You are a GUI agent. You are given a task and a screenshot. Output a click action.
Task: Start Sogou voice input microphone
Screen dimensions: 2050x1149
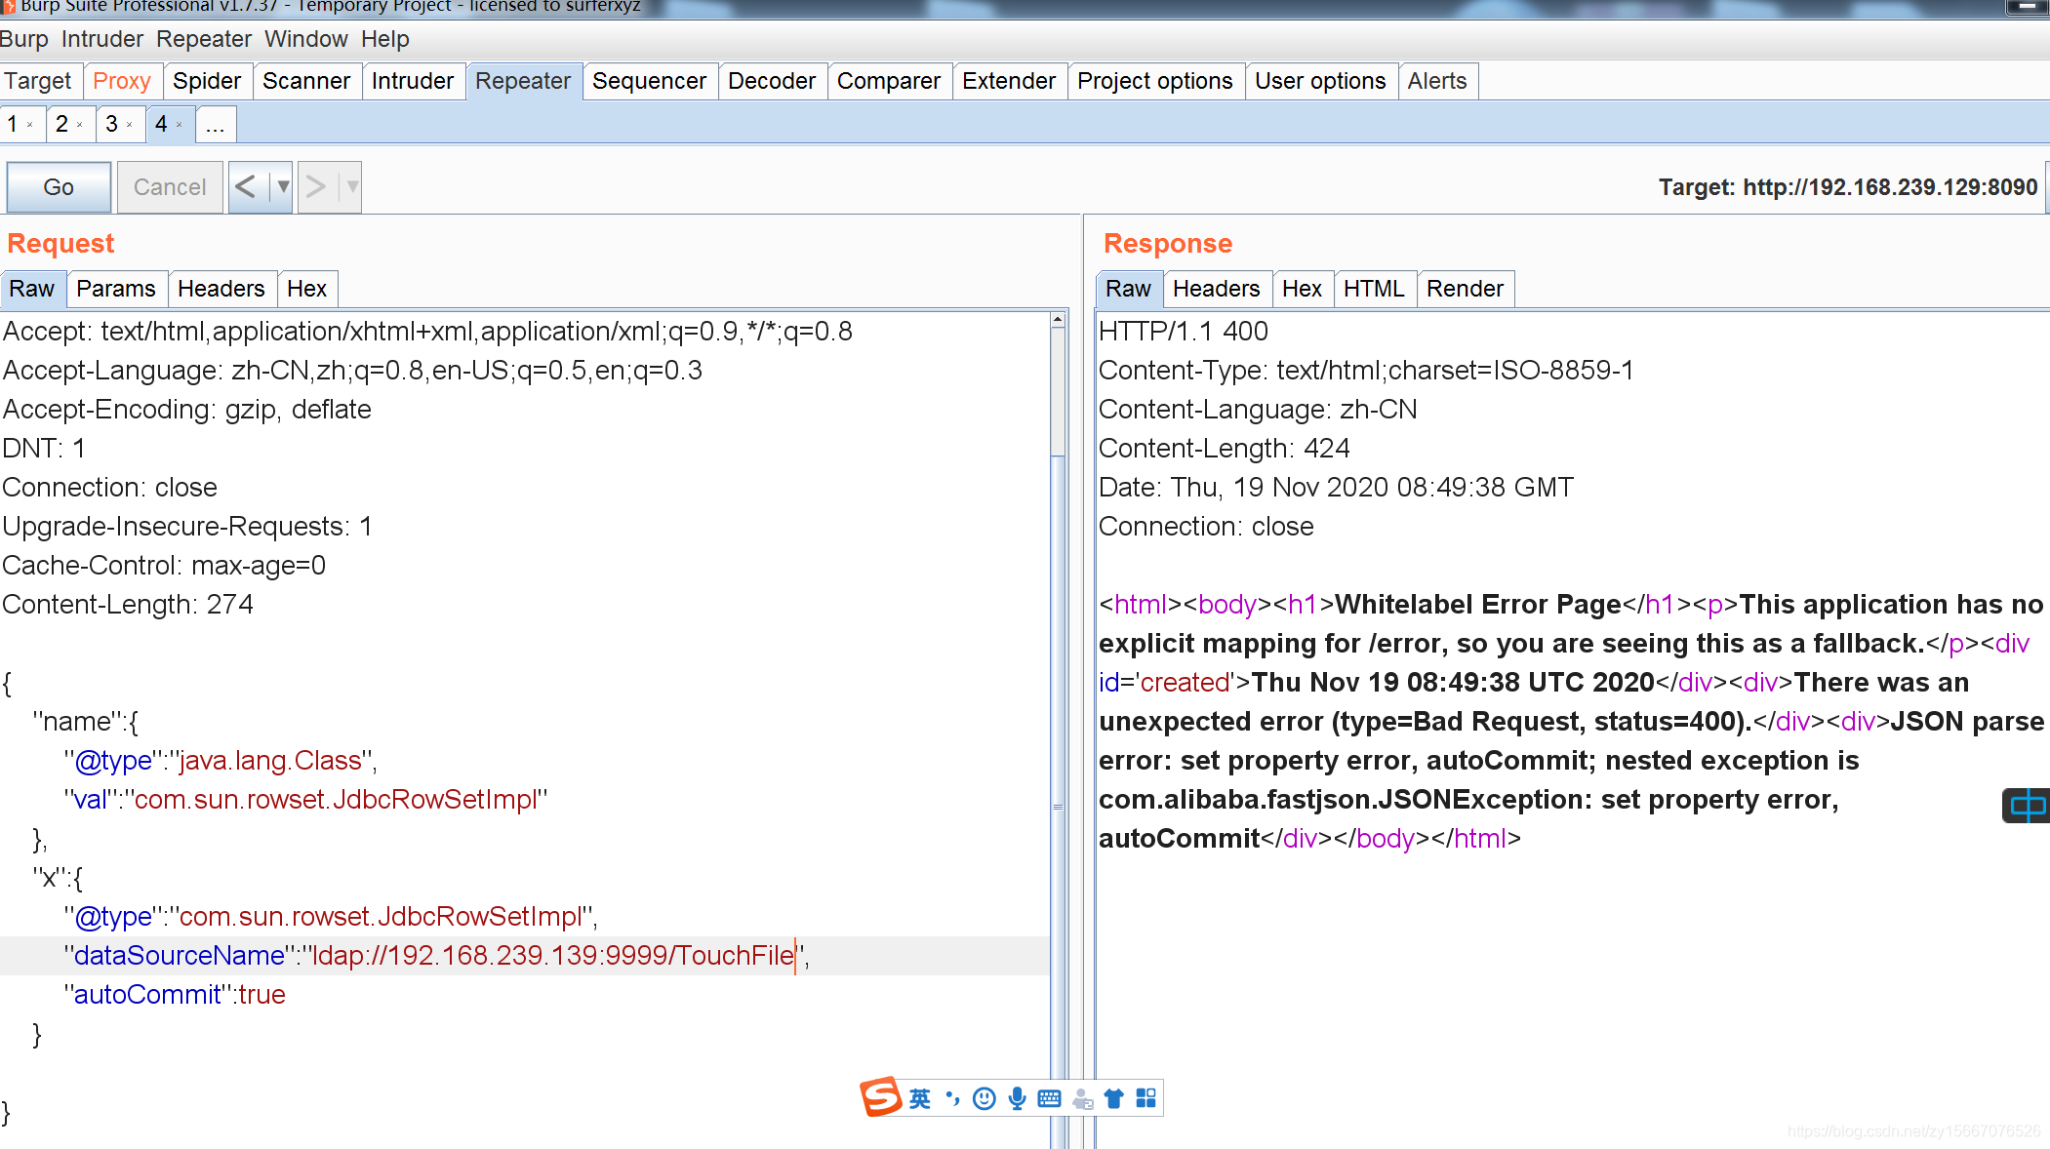point(1017,1099)
